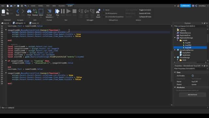The width and height of the screenshot is (209, 118).
Task: Select the buyNN remote event
Action: click(188, 43)
